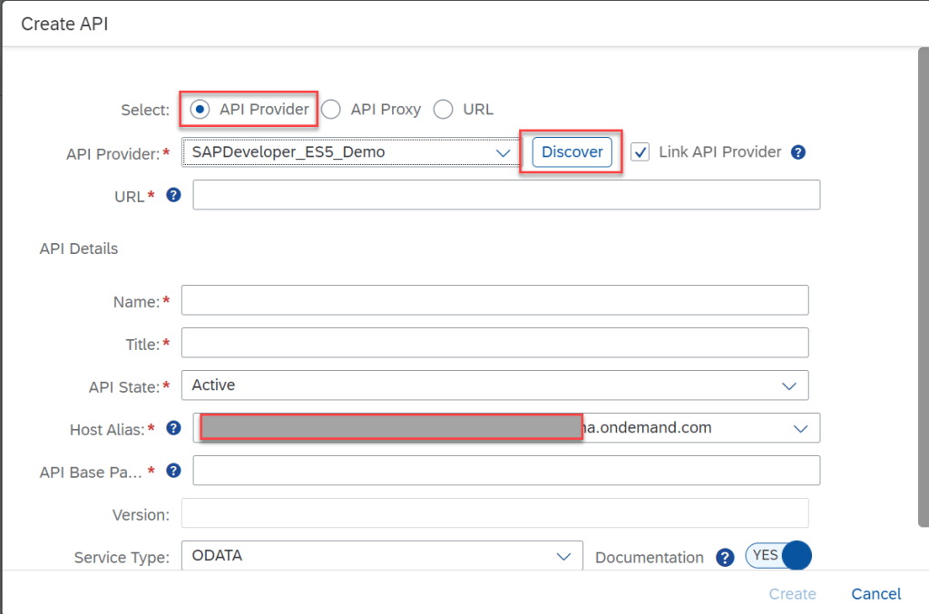Image resolution: width=929 pixels, height=614 pixels.
Task: Choose the API Proxy radio option
Action: (x=331, y=110)
